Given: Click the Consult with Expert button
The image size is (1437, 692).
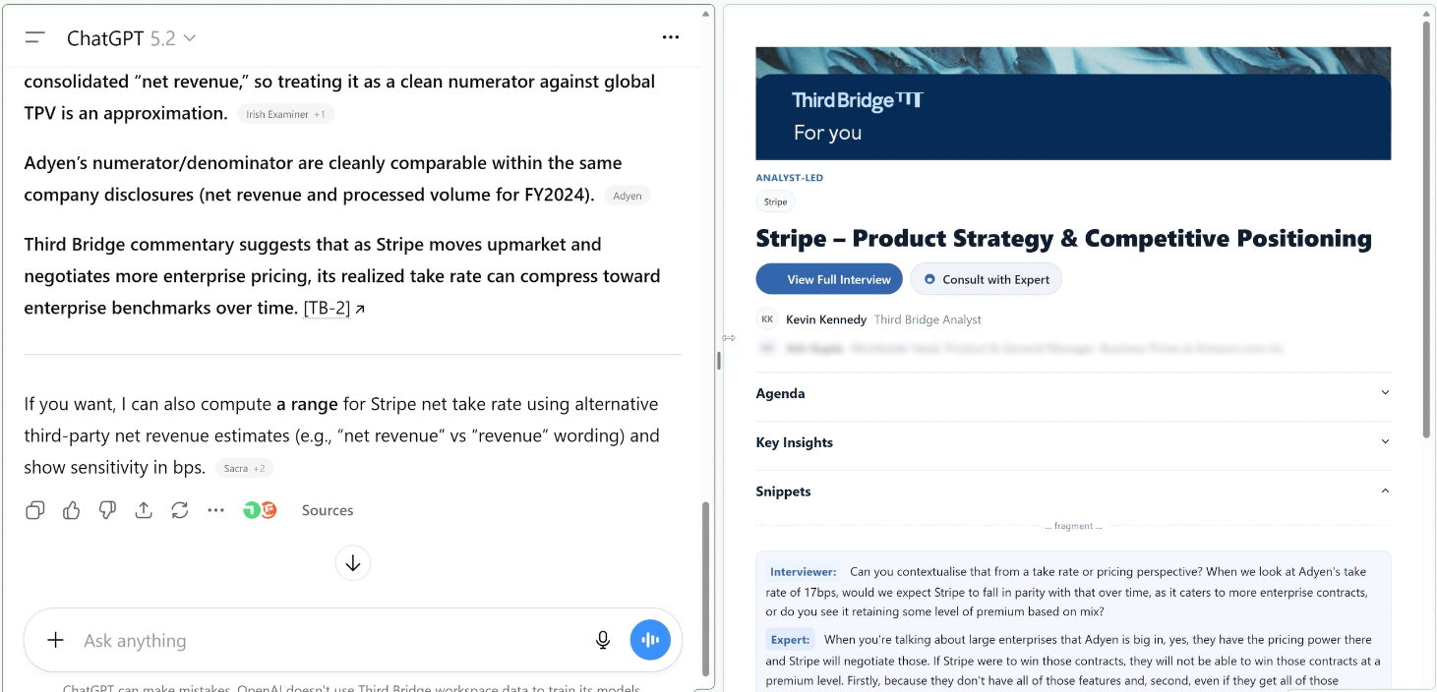Looking at the screenshot, I should tap(986, 279).
